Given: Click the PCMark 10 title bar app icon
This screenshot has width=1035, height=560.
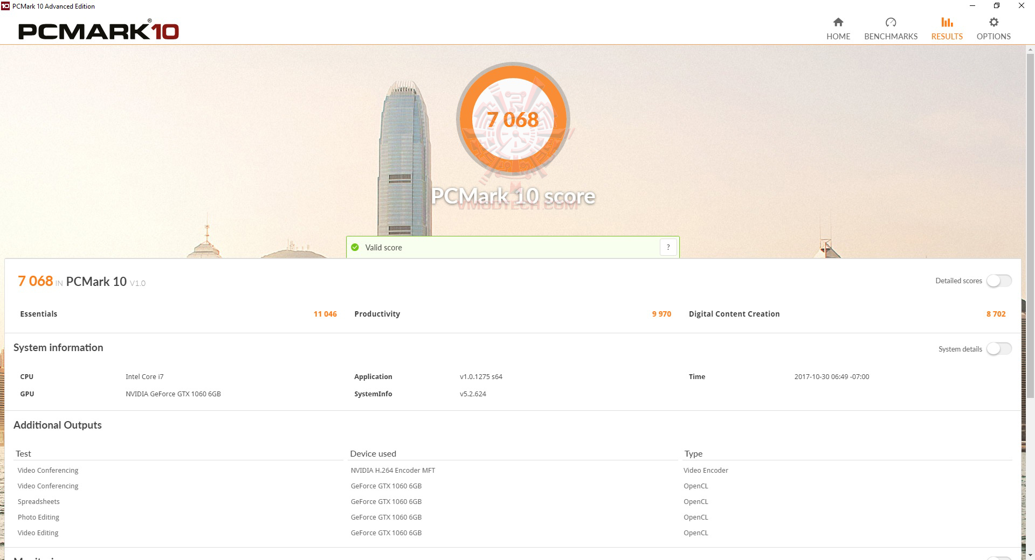Looking at the screenshot, I should pyautogui.click(x=5, y=6).
